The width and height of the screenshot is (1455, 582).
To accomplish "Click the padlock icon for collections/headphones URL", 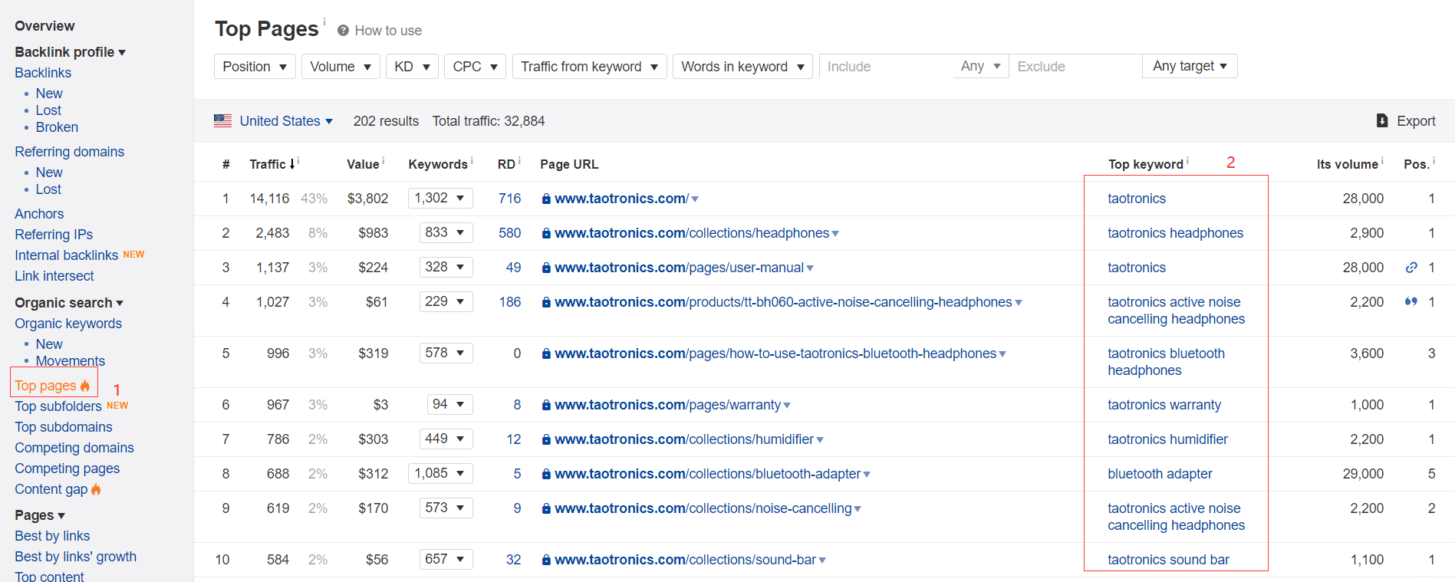I will (x=546, y=233).
